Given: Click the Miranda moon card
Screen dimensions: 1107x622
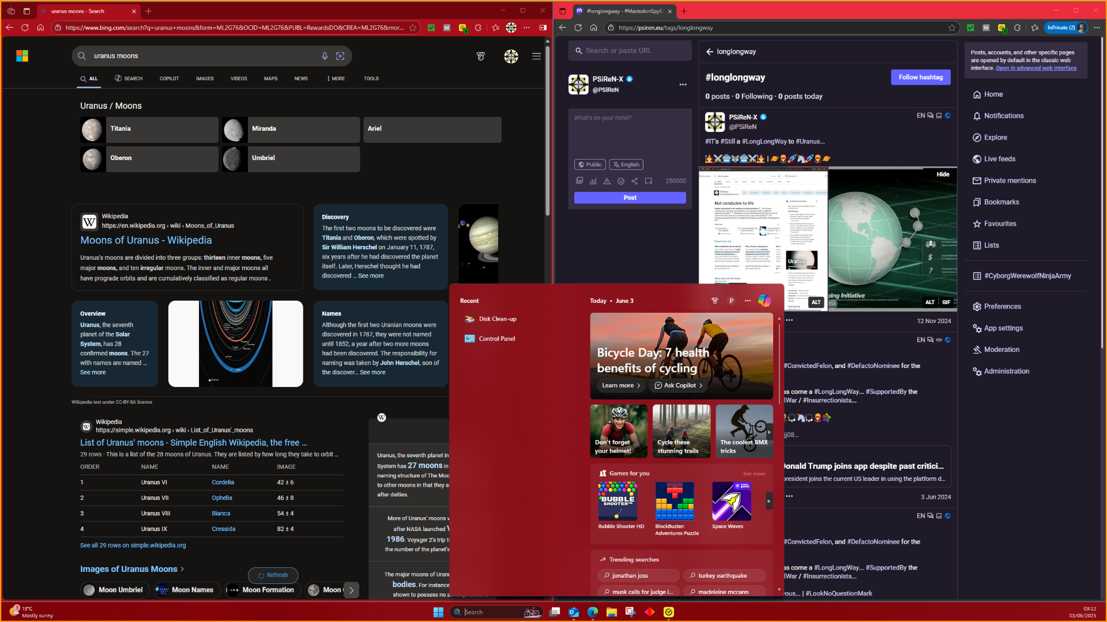Looking at the screenshot, I should 291,129.
